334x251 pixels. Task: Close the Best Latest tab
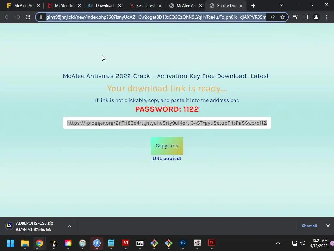(160, 6)
